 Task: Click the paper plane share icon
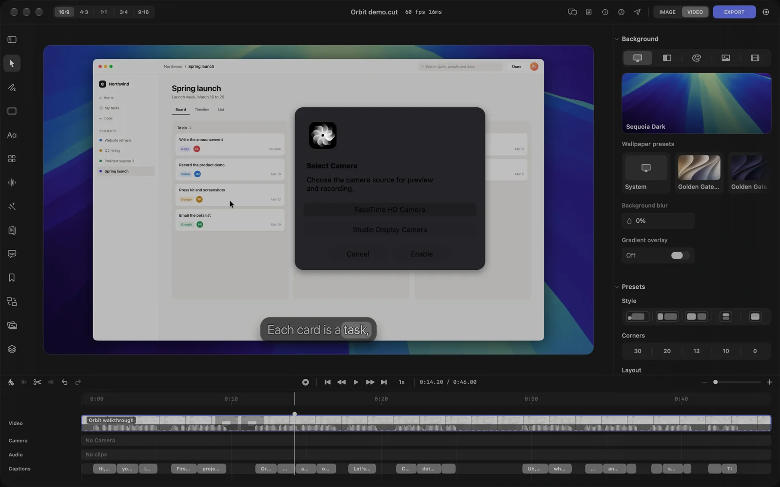pos(637,12)
